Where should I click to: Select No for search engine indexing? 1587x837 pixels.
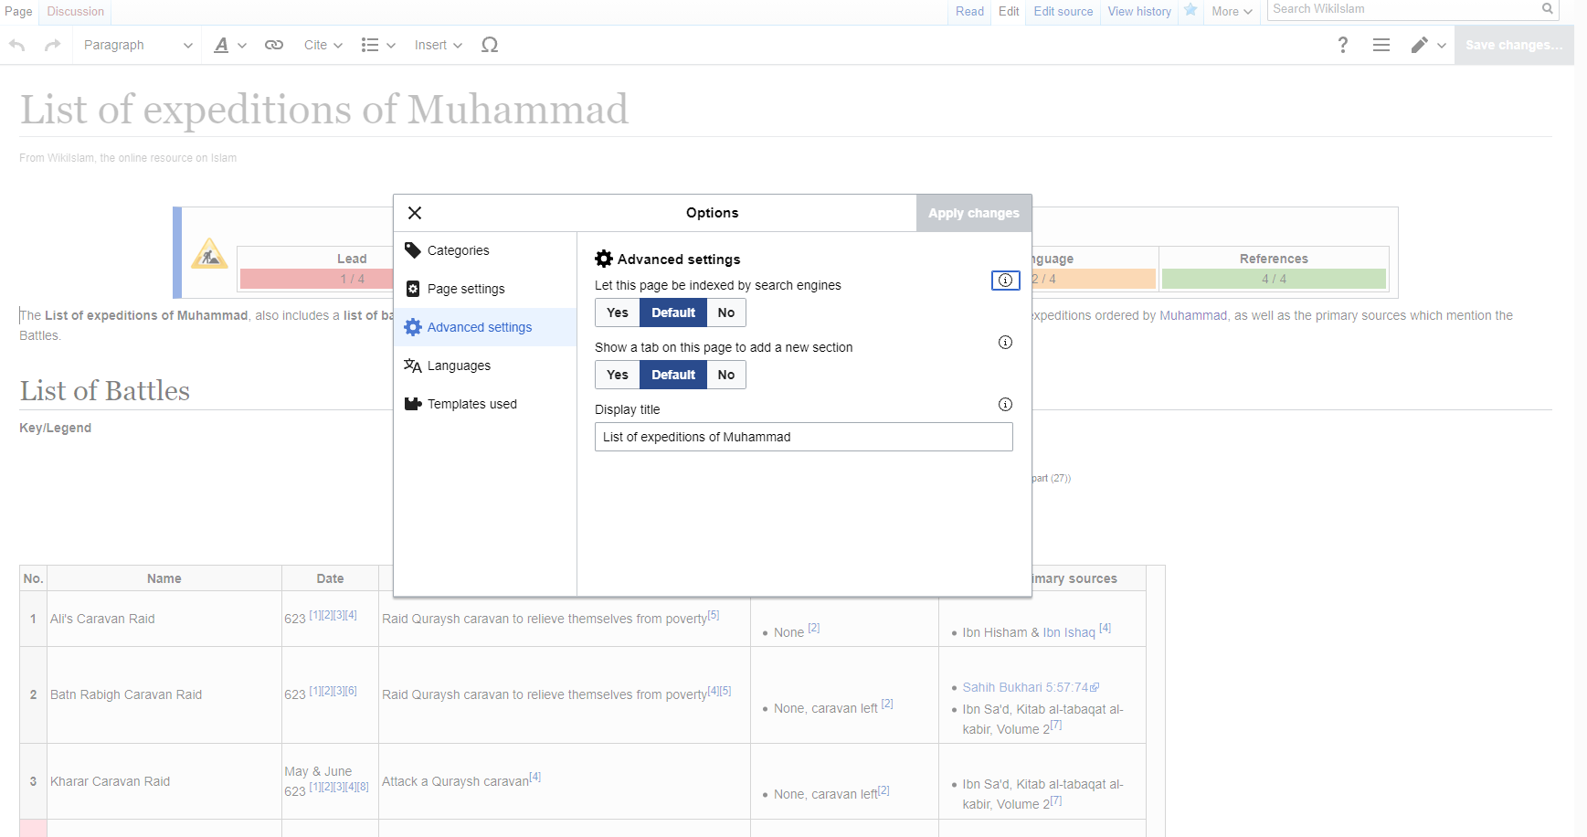726,313
